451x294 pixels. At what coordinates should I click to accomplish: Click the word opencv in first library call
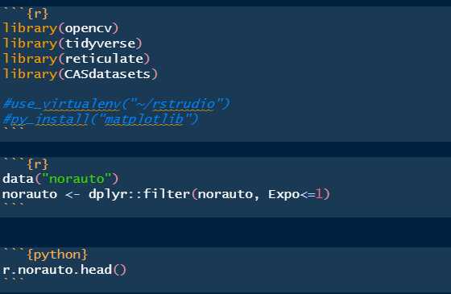[x=89, y=28]
